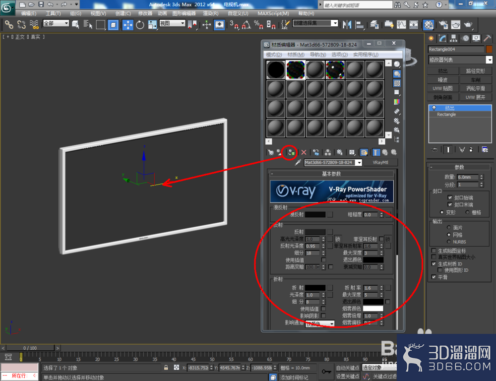The width and height of the screenshot is (496, 381).
Task: Click the 烟雾颜色 white swatch
Action: (x=373, y=309)
